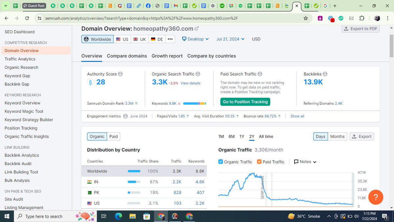Switch distribution to Paid

(114, 136)
